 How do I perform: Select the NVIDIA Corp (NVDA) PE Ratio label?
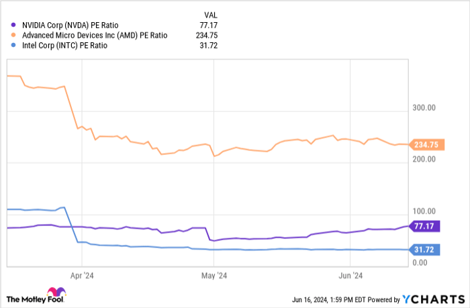click(x=70, y=25)
